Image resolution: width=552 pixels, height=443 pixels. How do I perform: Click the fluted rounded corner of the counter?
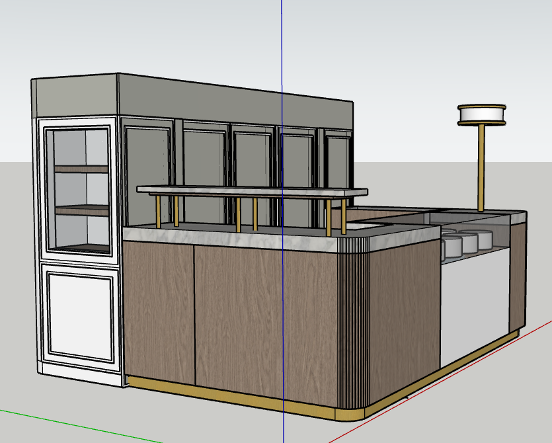point(354,322)
